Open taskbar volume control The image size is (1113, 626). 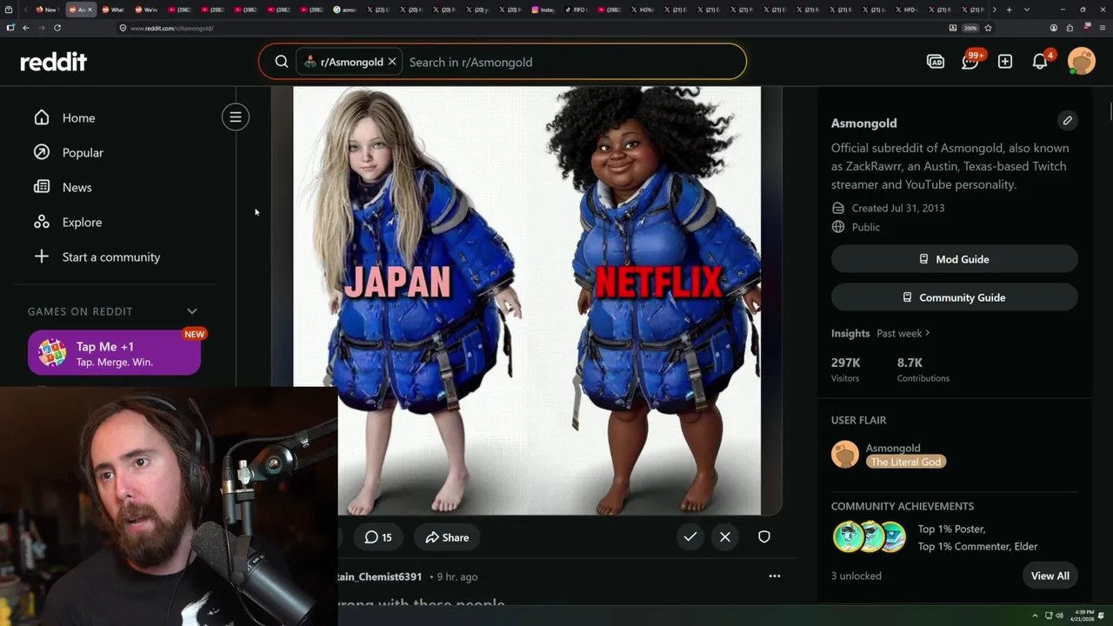coord(1059,616)
